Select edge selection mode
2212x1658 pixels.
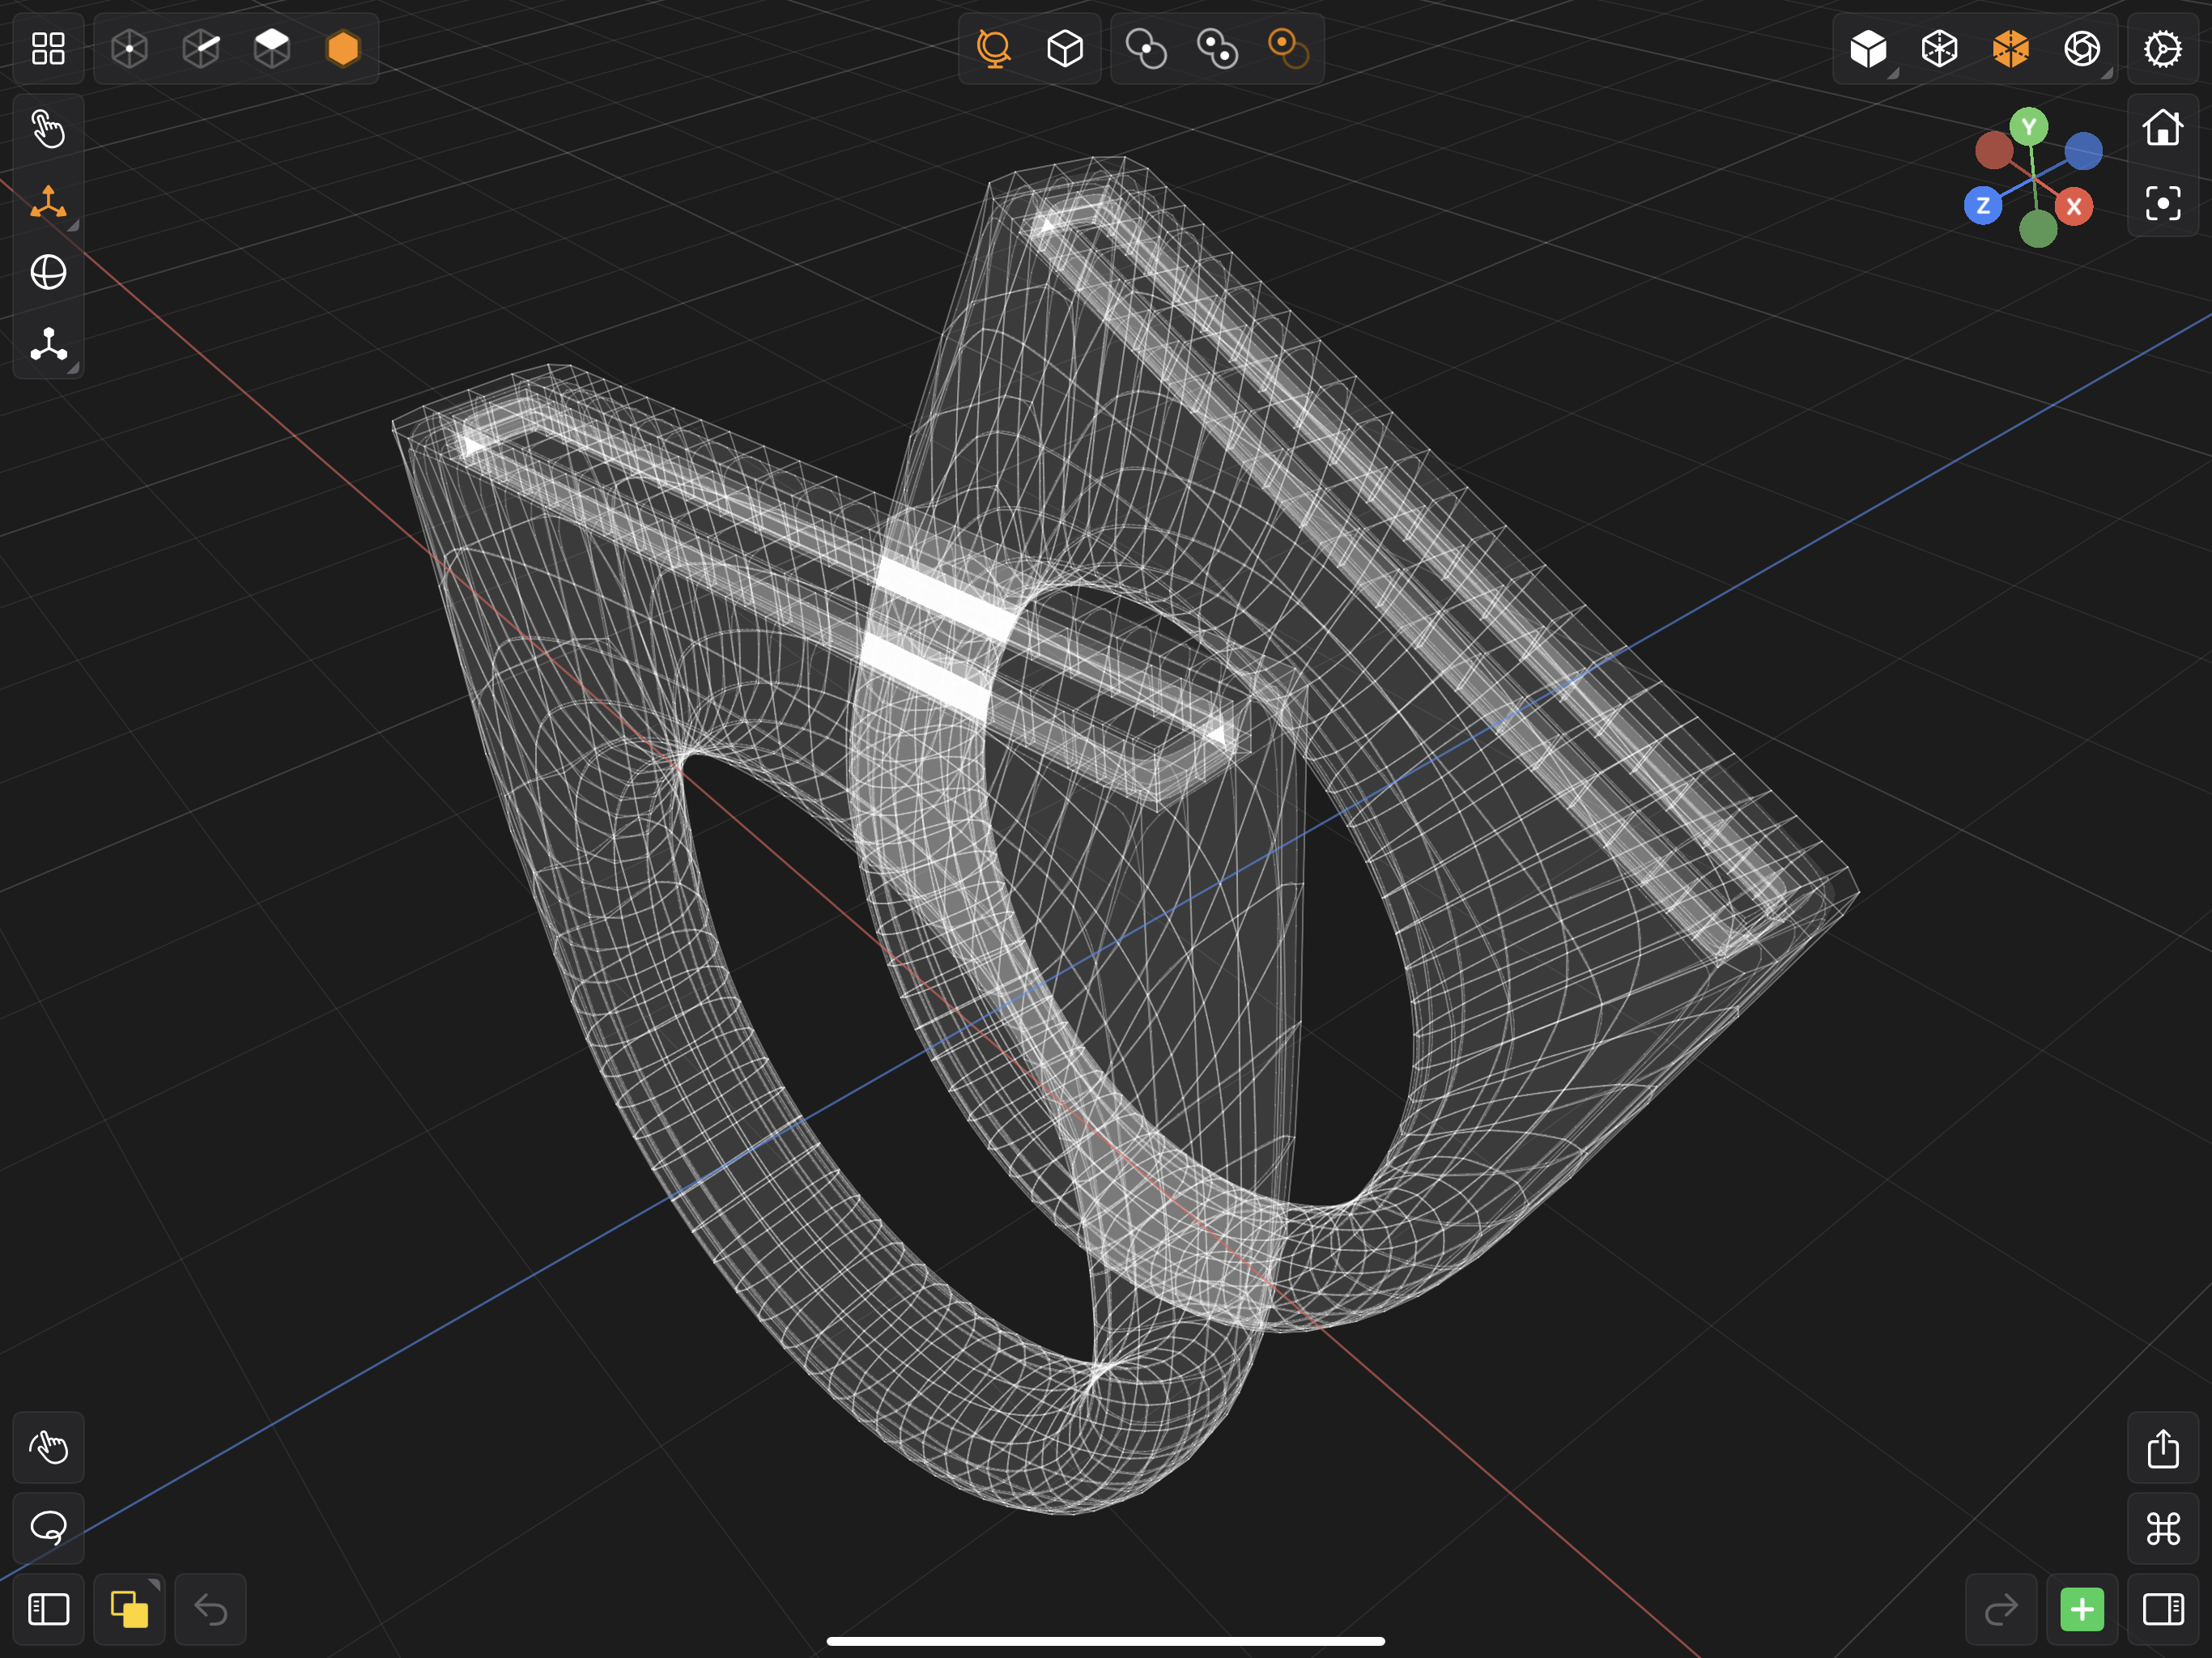click(201, 48)
